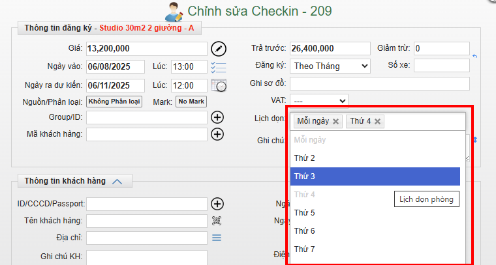Open the VAT dropdown
The width and height of the screenshot is (496, 265).
318,101
